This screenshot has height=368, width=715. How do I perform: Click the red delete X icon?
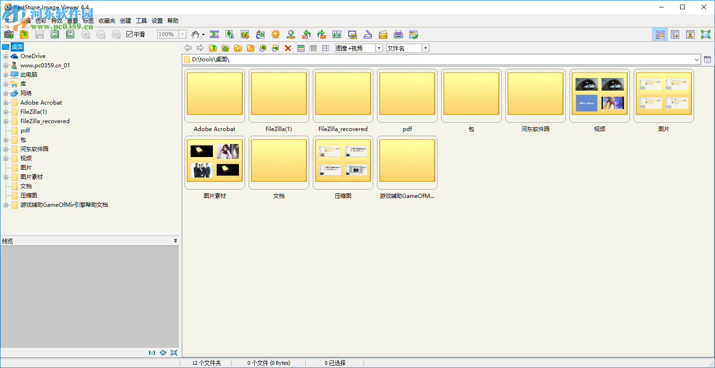click(x=288, y=48)
